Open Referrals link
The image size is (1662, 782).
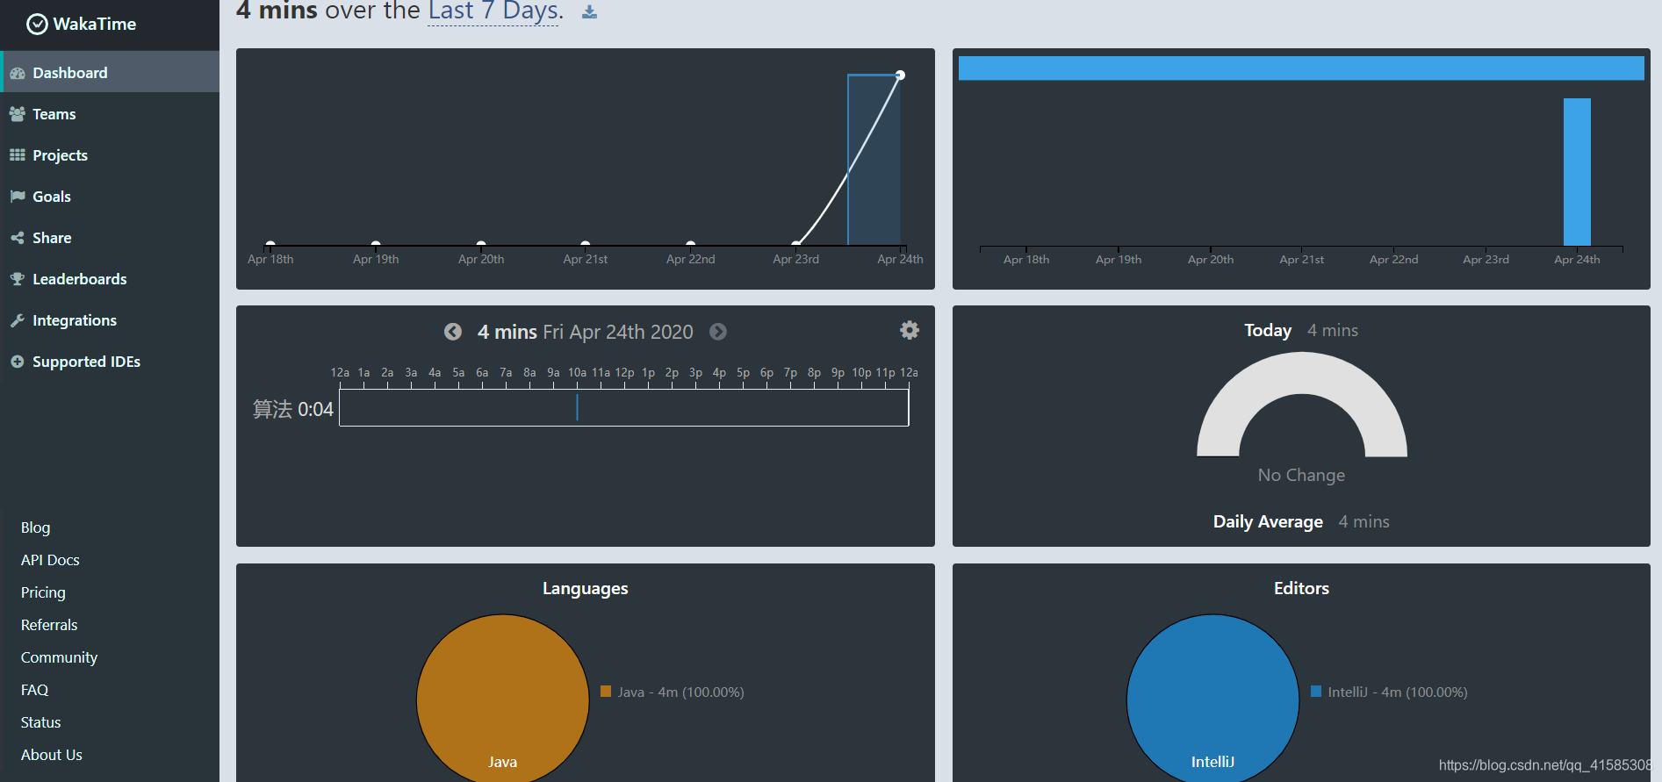(x=49, y=625)
